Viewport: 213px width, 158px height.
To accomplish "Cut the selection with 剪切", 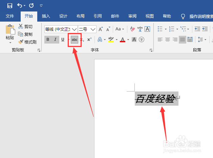I will 25,26.
